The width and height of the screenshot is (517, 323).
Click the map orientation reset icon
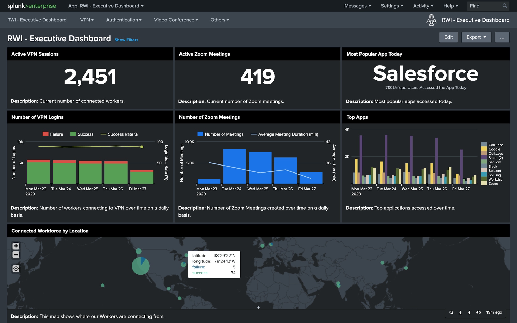click(15, 268)
